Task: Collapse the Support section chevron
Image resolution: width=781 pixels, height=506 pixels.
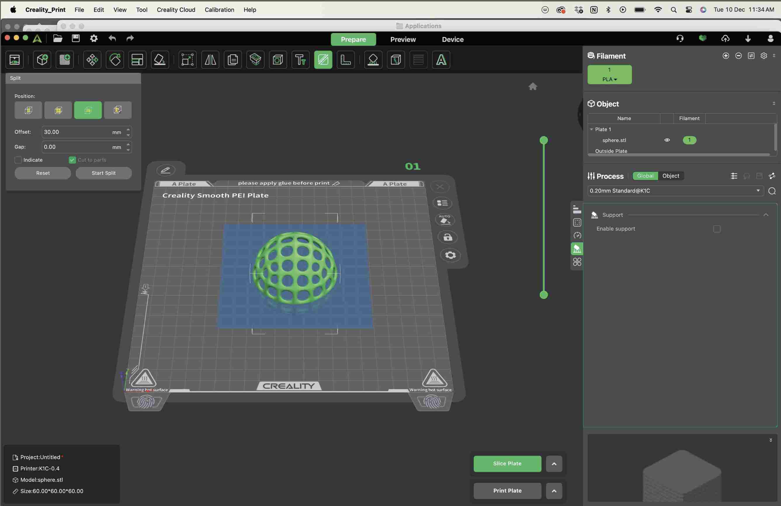Action: coord(766,215)
